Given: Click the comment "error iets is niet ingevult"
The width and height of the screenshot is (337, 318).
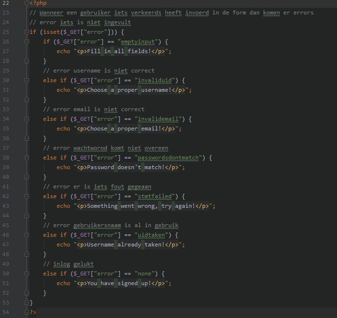Looking at the screenshot, I should point(80,23).
